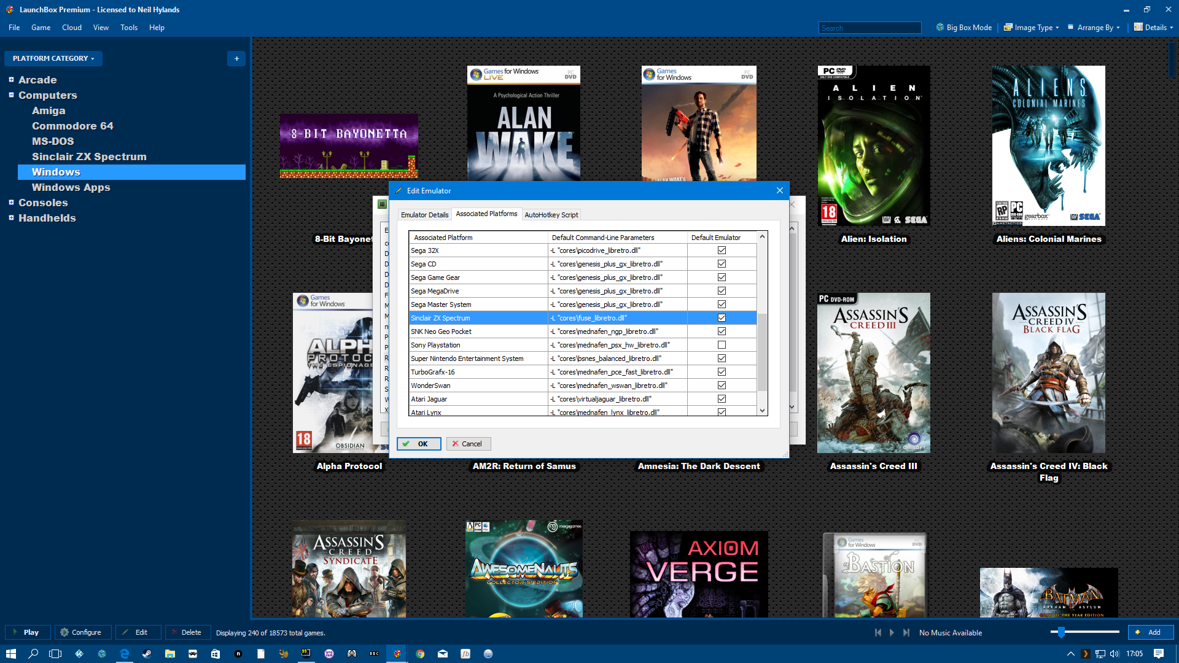Open the Cloud menu
This screenshot has height=663, width=1179.
click(72, 28)
